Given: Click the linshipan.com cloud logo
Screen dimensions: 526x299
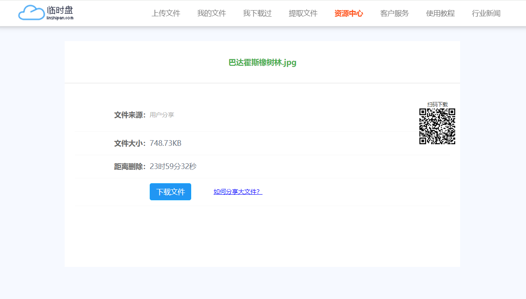Looking at the screenshot, I should coord(46,13).
